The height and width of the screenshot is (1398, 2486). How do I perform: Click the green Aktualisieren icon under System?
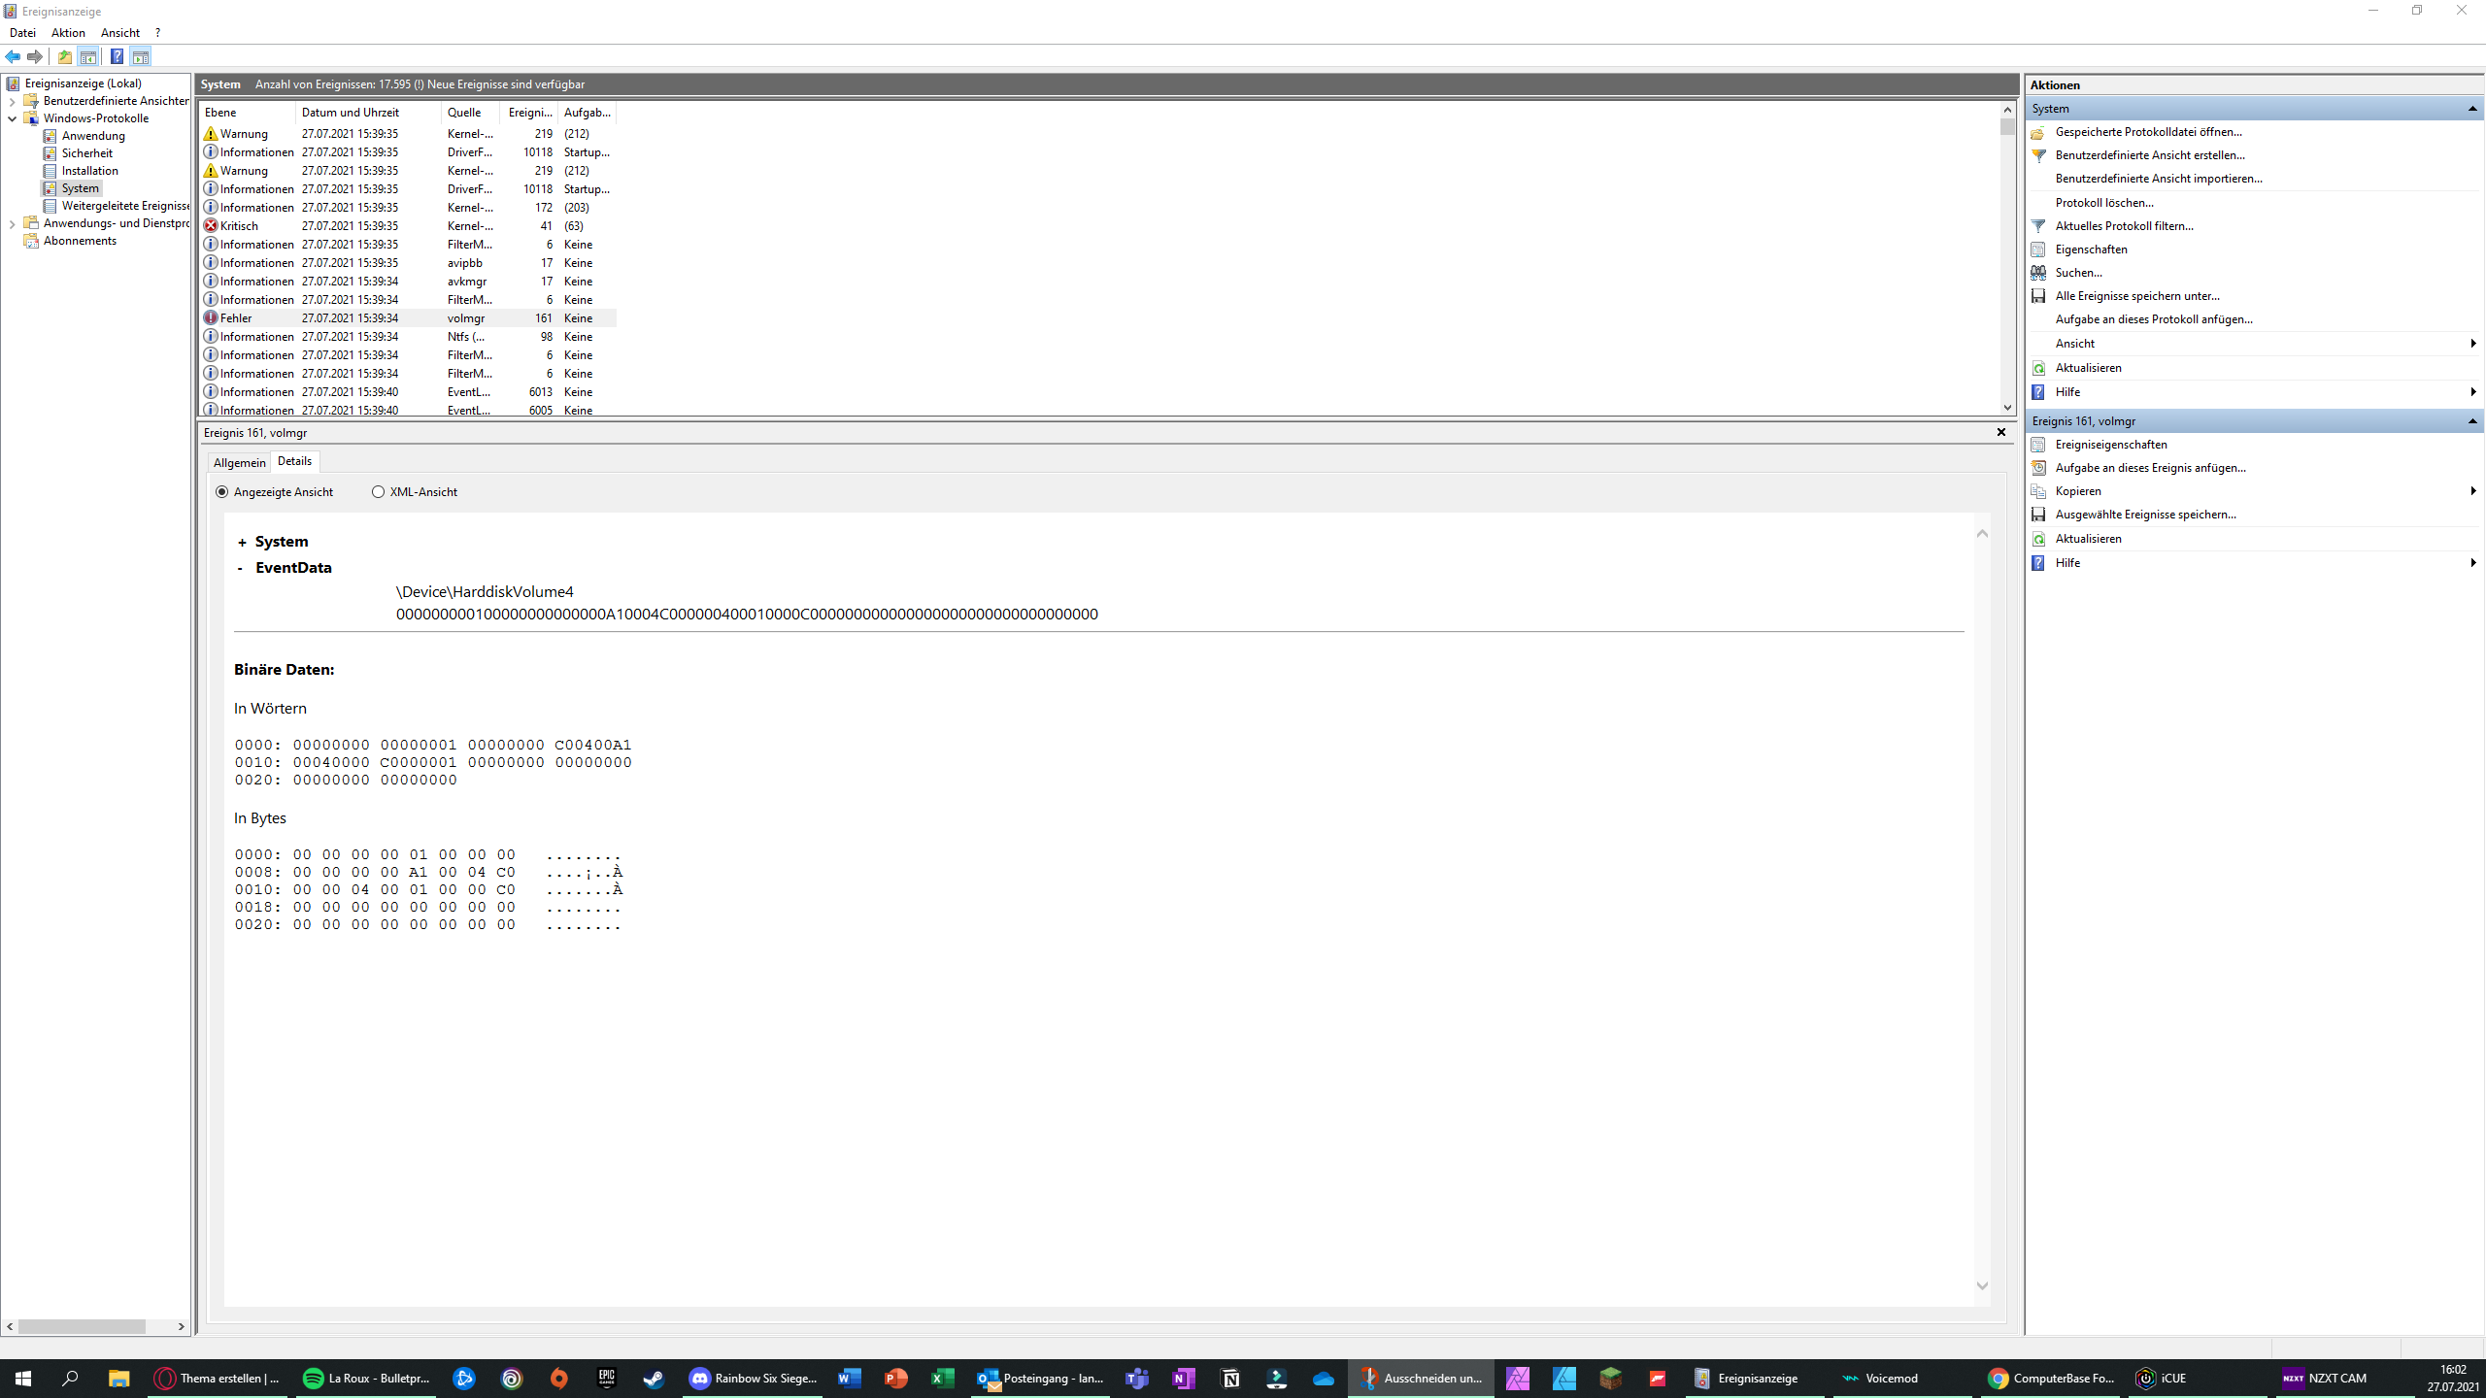[2038, 368]
